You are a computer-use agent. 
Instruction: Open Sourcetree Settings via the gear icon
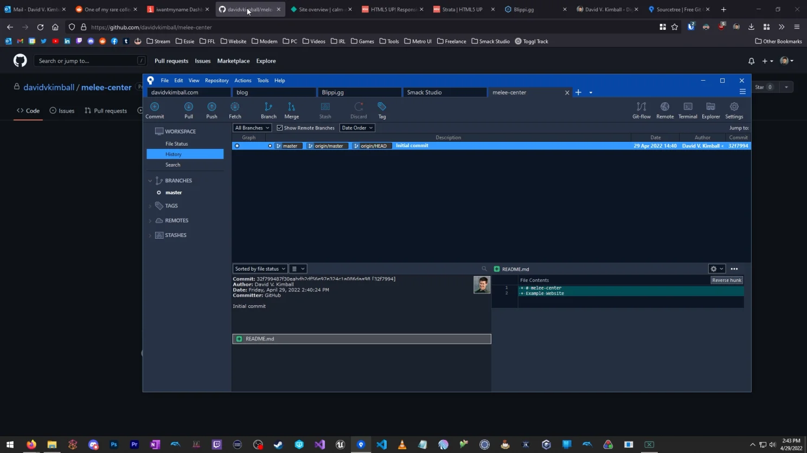[734, 110]
